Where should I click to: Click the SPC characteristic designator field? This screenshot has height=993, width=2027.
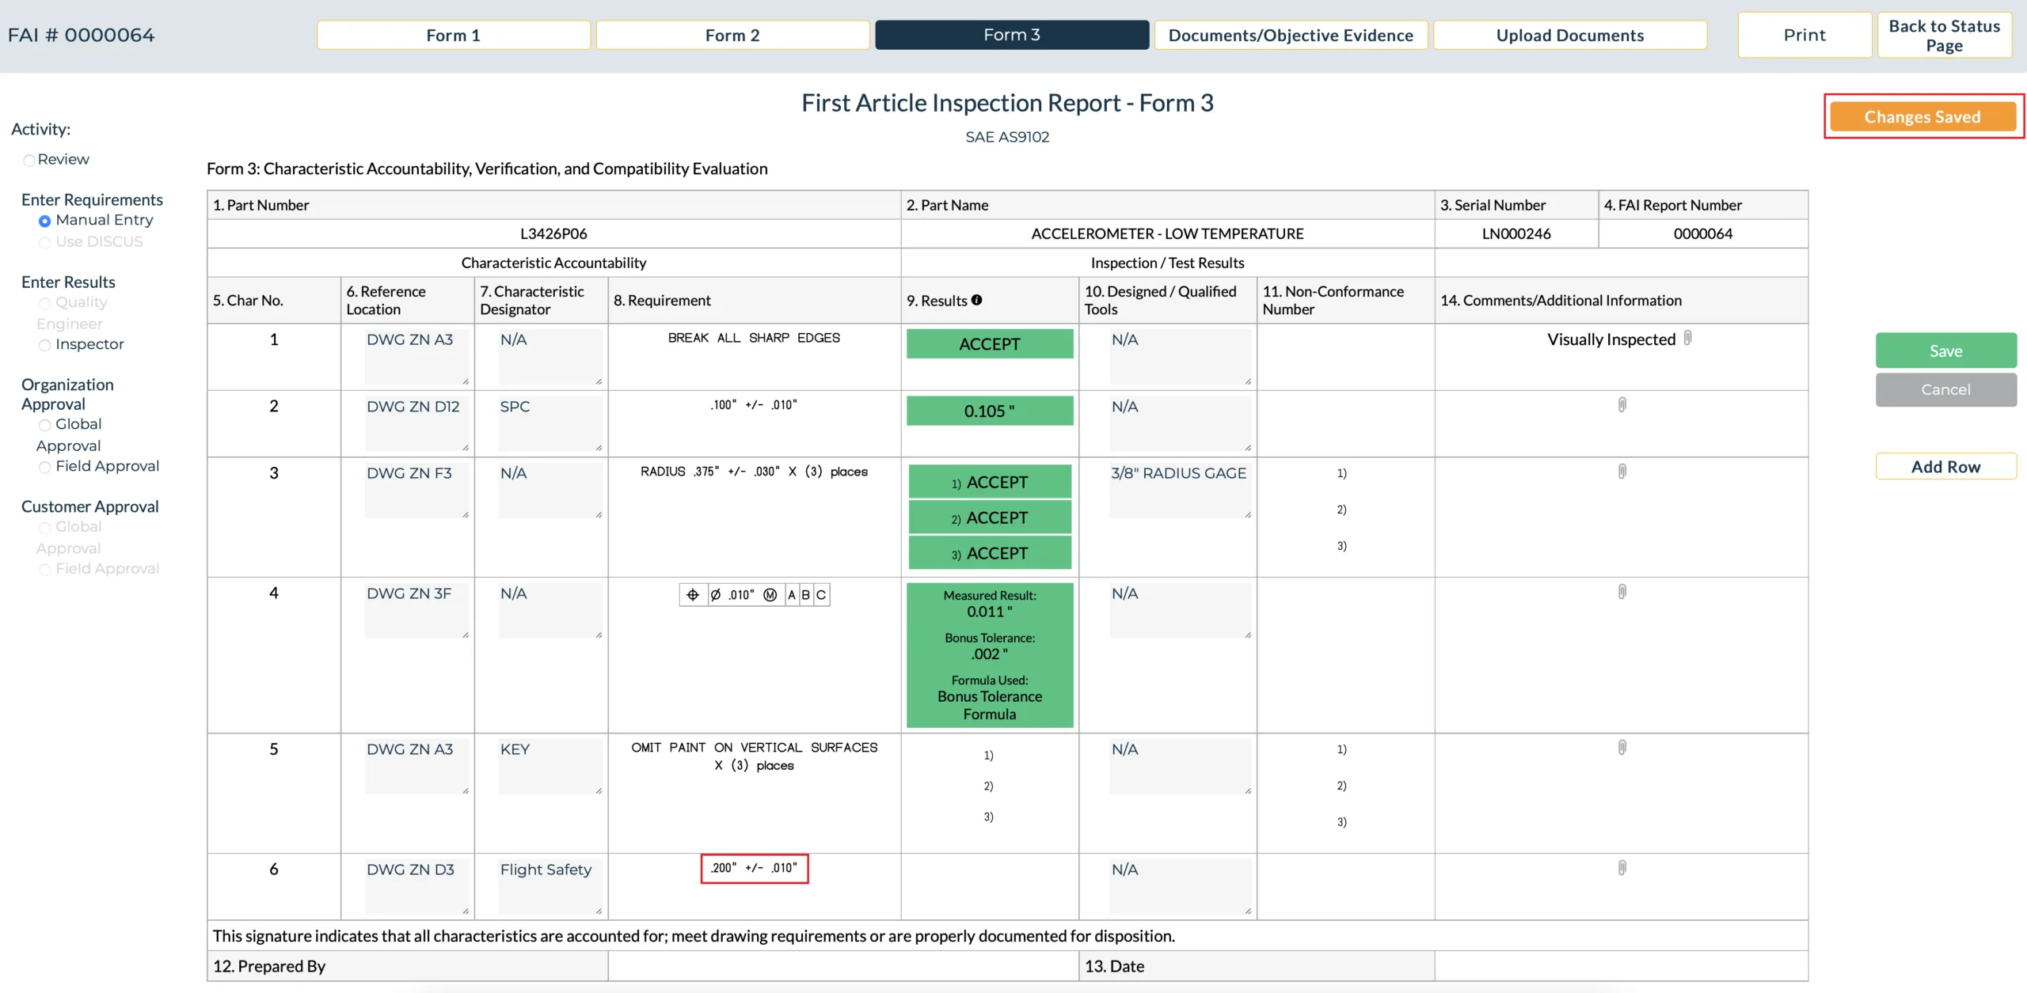pos(550,423)
